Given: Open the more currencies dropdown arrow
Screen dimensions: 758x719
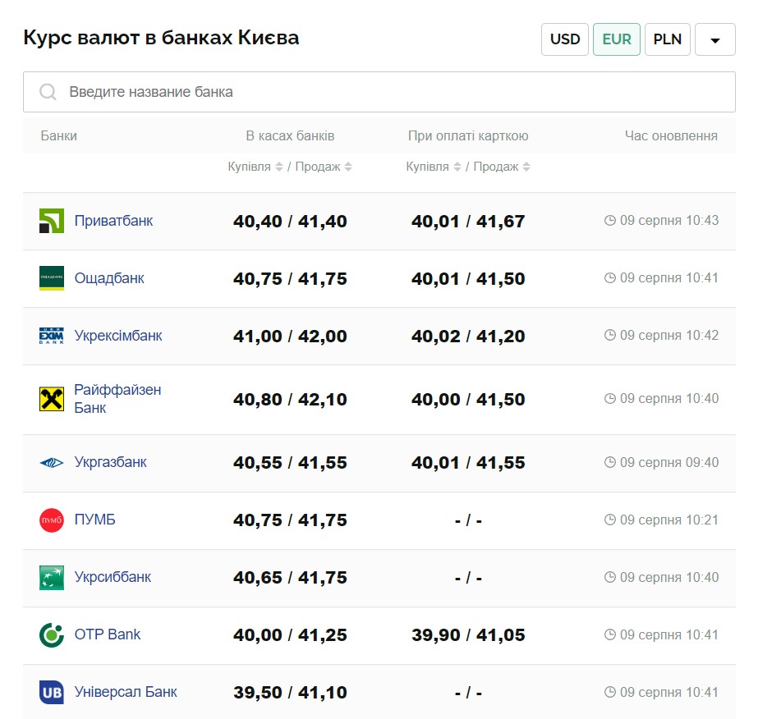Looking at the screenshot, I should [x=715, y=39].
